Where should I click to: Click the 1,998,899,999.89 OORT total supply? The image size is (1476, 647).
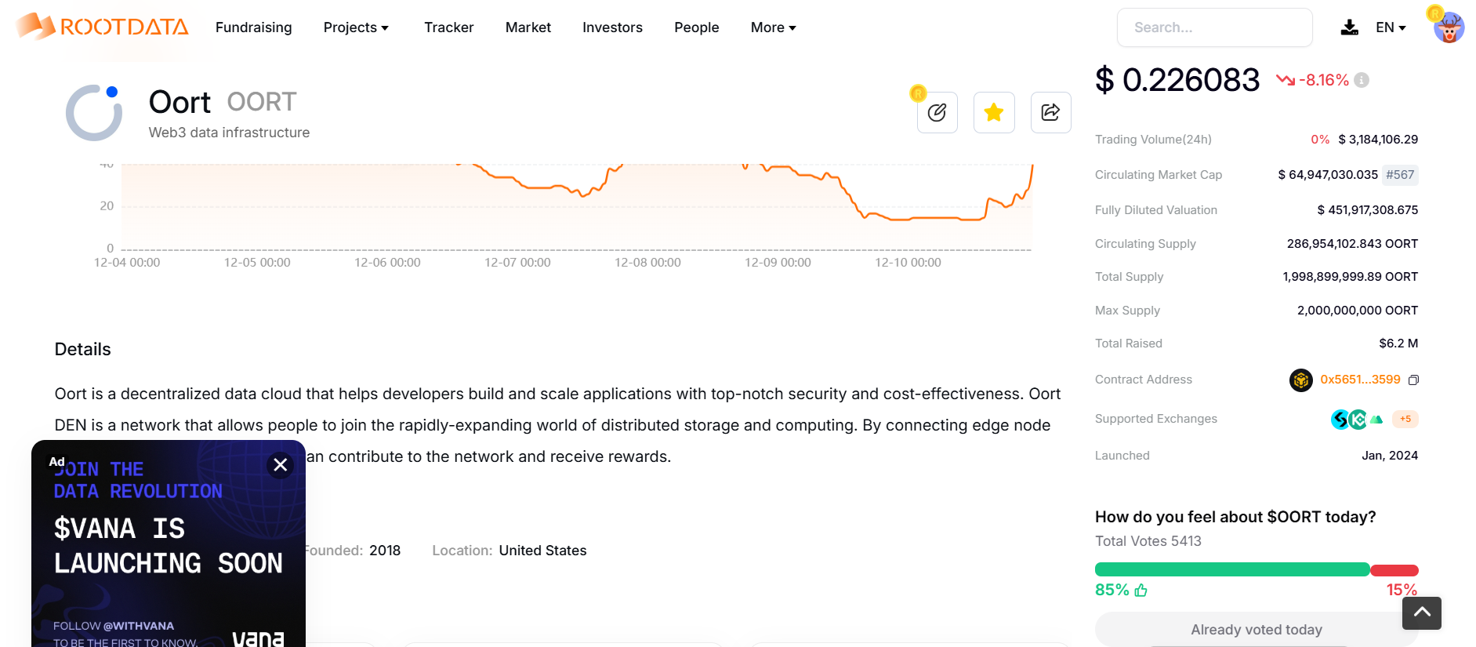coord(1350,277)
